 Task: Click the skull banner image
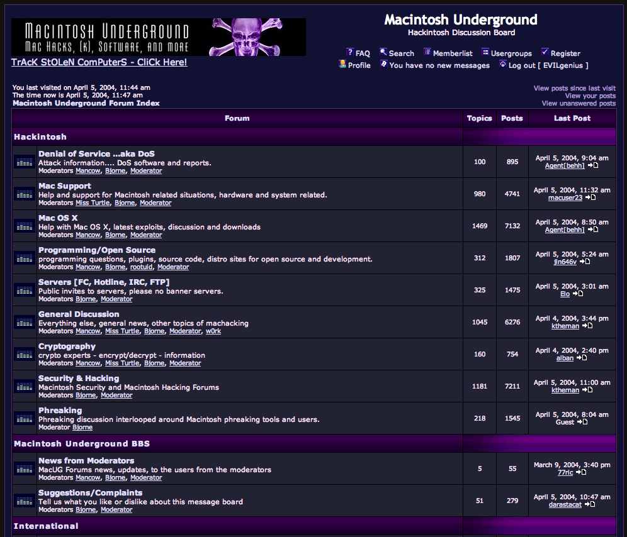(x=159, y=36)
